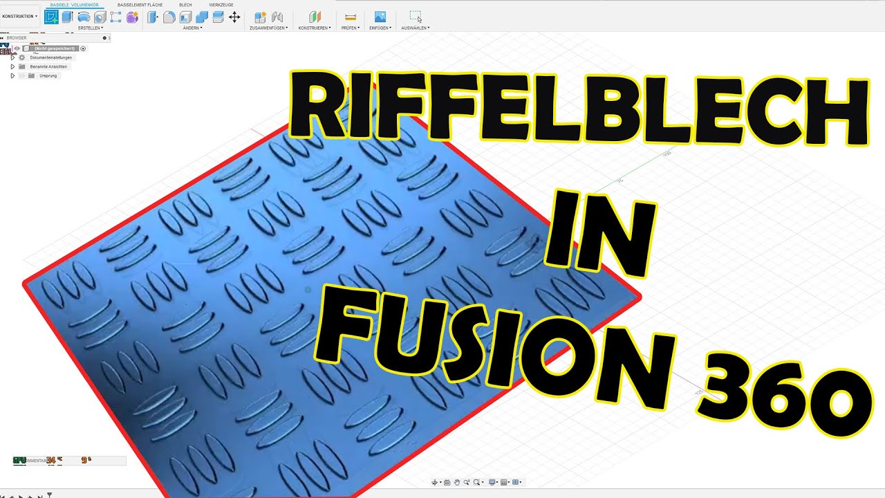Select the Create Sketch tool

coord(51,17)
